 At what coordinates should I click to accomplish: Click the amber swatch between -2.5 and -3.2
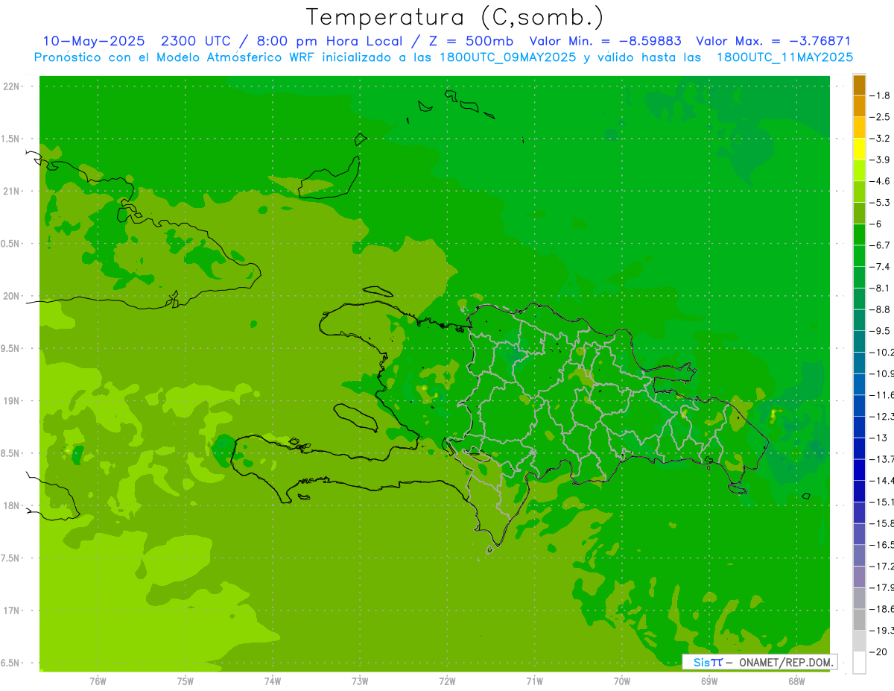click(x=859, y=127)
